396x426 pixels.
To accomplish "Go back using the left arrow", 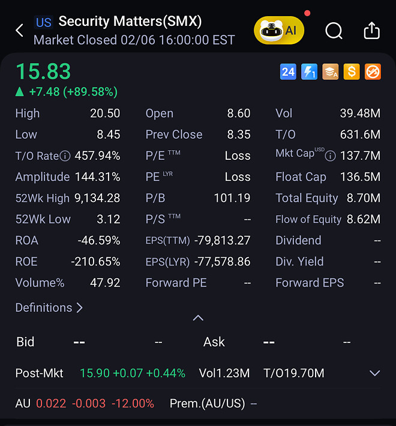I will click(20, 31).
